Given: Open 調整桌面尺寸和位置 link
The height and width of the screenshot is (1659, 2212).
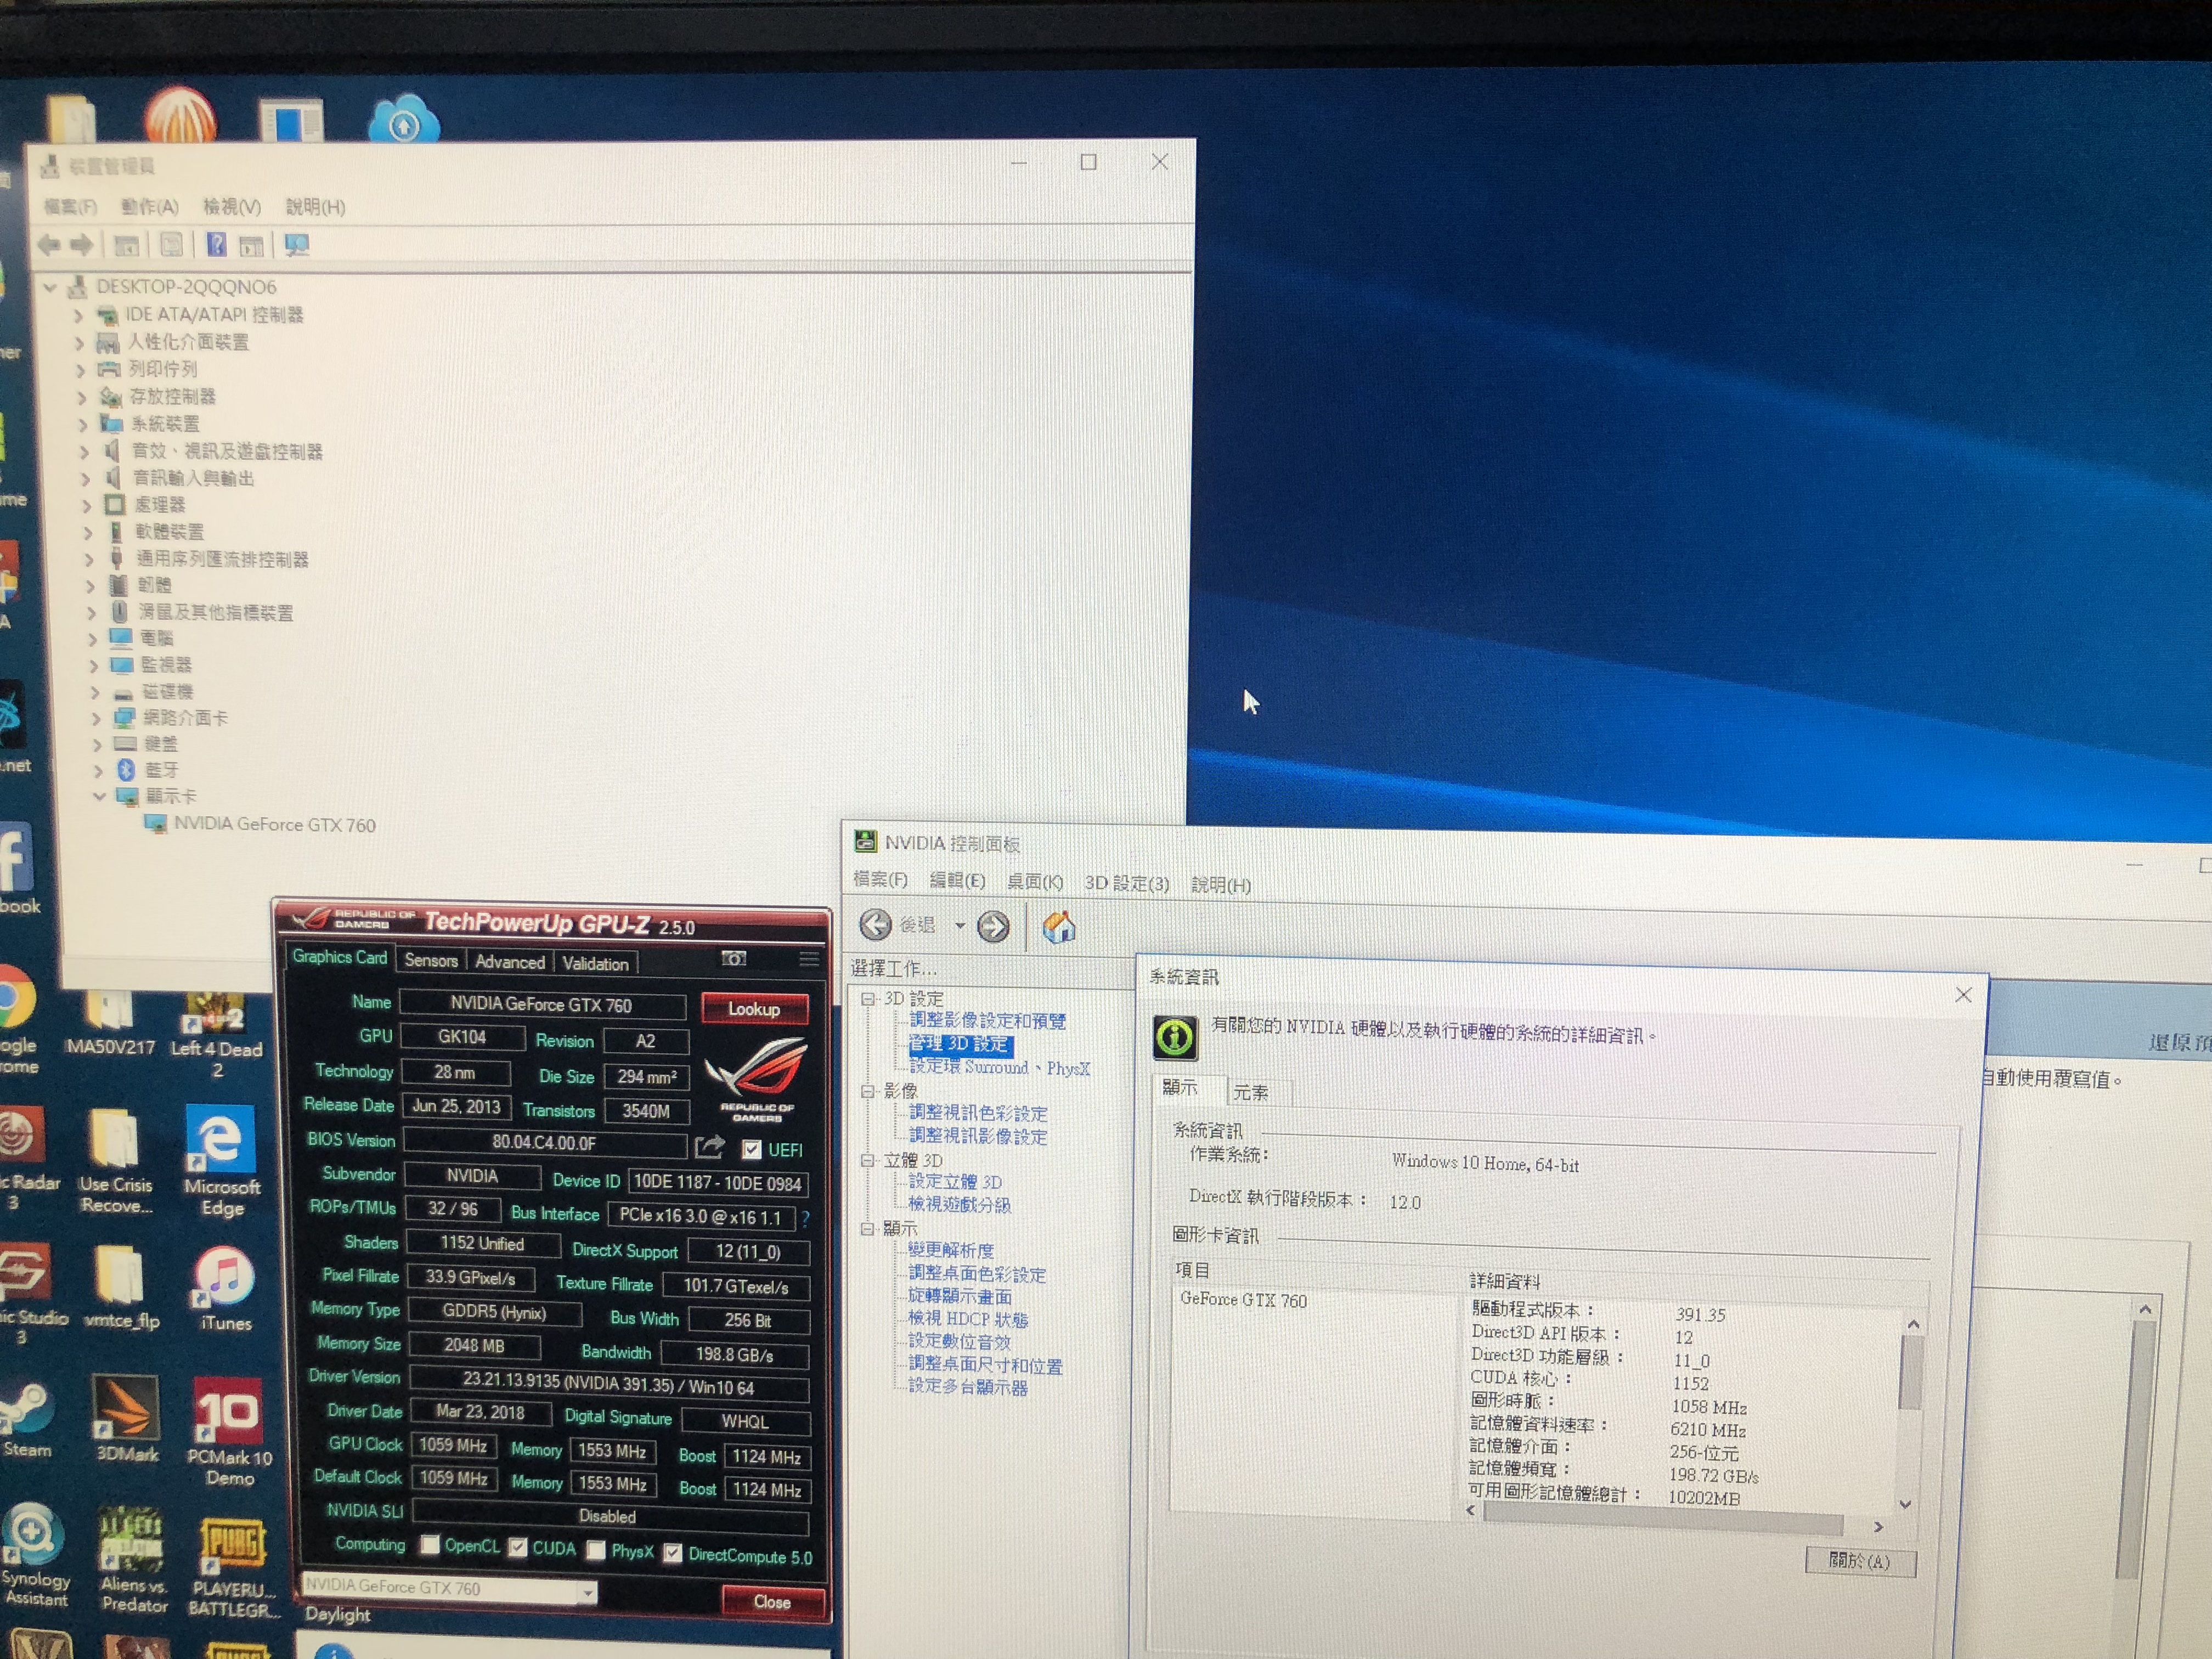Looking at the screenshot, I should pyautogui.click(x=985, y=1365).
